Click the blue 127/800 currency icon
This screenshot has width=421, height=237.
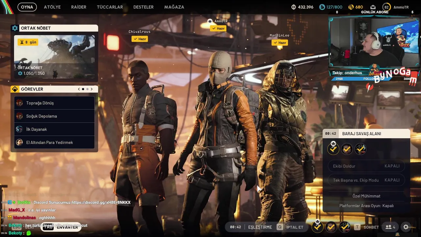point(322,7)
